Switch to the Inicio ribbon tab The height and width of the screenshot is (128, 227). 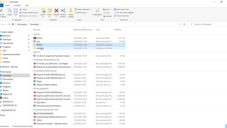tap(7, 5)
